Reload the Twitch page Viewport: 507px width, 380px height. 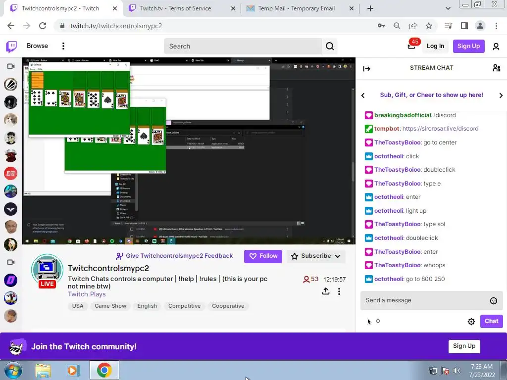click(x=43, y=26)
